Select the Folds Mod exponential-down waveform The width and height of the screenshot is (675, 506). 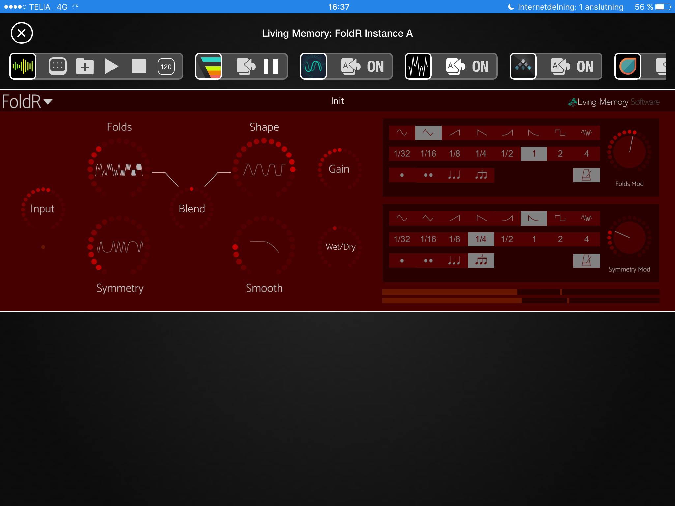[534, 133]
